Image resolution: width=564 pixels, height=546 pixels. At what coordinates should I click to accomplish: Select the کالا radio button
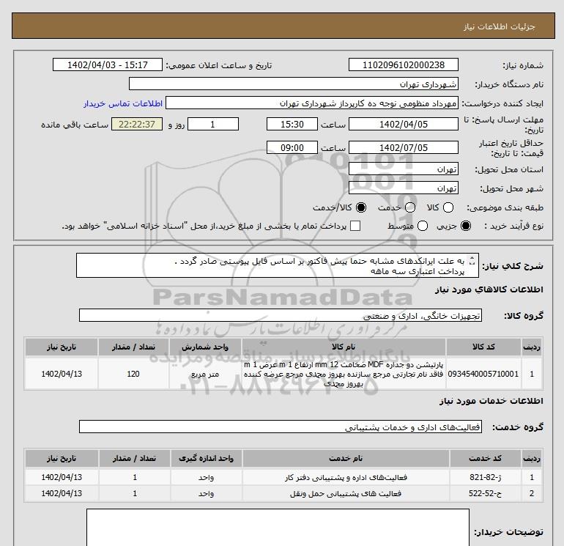(448, 207)
